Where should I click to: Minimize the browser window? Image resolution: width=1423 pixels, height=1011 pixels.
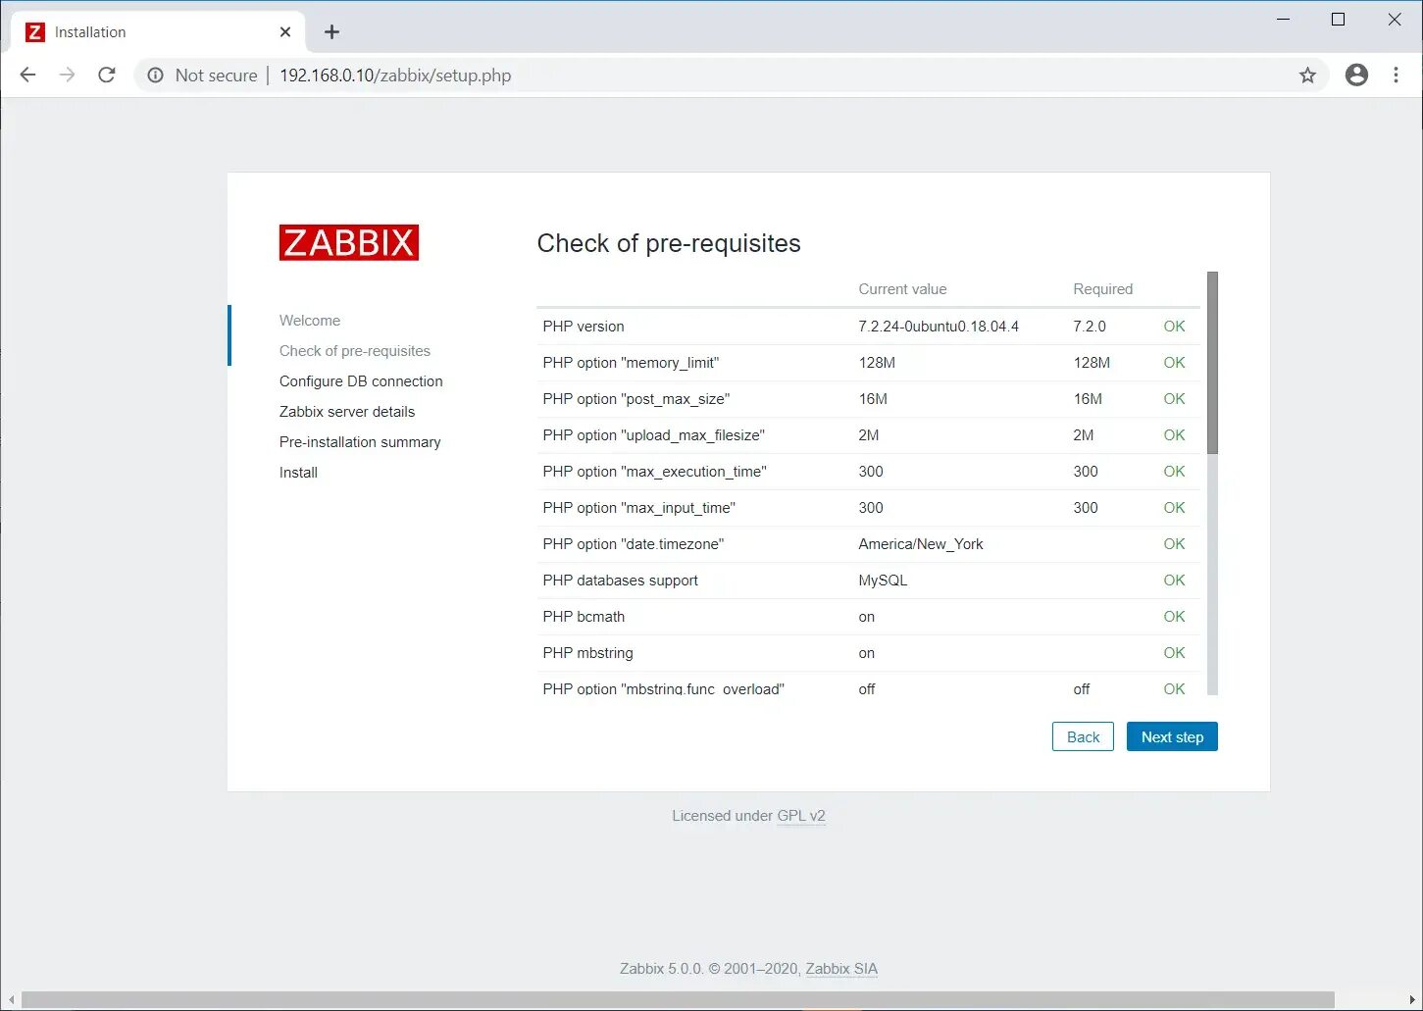point(1283,20)
